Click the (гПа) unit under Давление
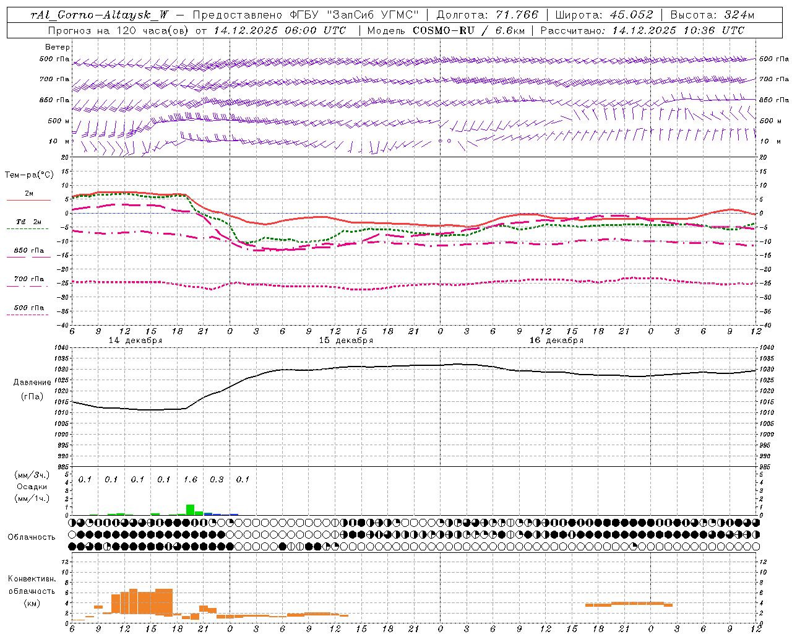 (32, 397)
